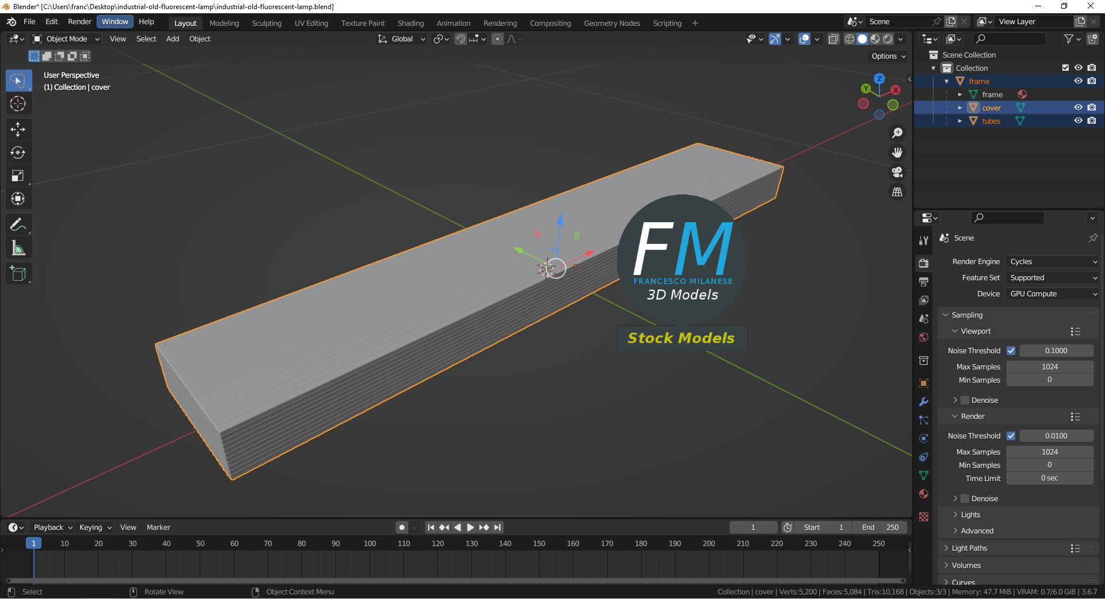Open the Modifiers properties tab (wrench)
This screenshot has height=599, width=1105.
click(x=924, y=402)
